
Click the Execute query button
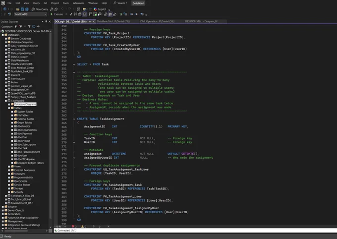56,14
